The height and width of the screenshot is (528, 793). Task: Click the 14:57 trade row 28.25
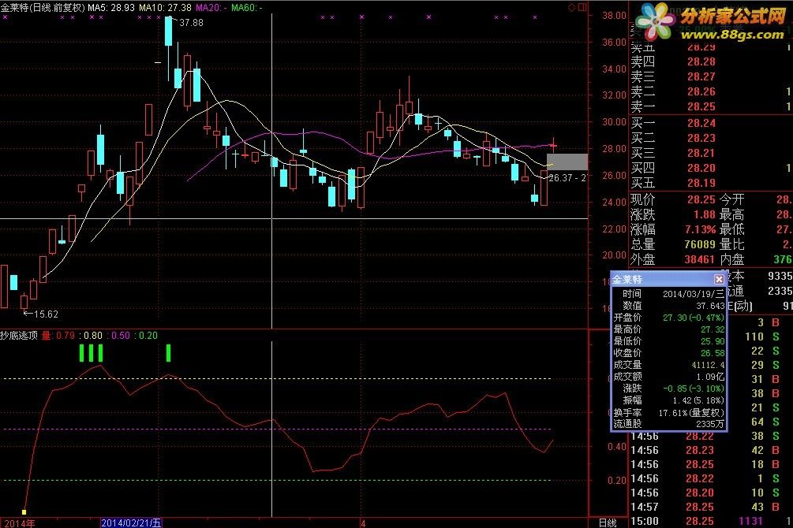pyautogui.click(x=711, y=507)
